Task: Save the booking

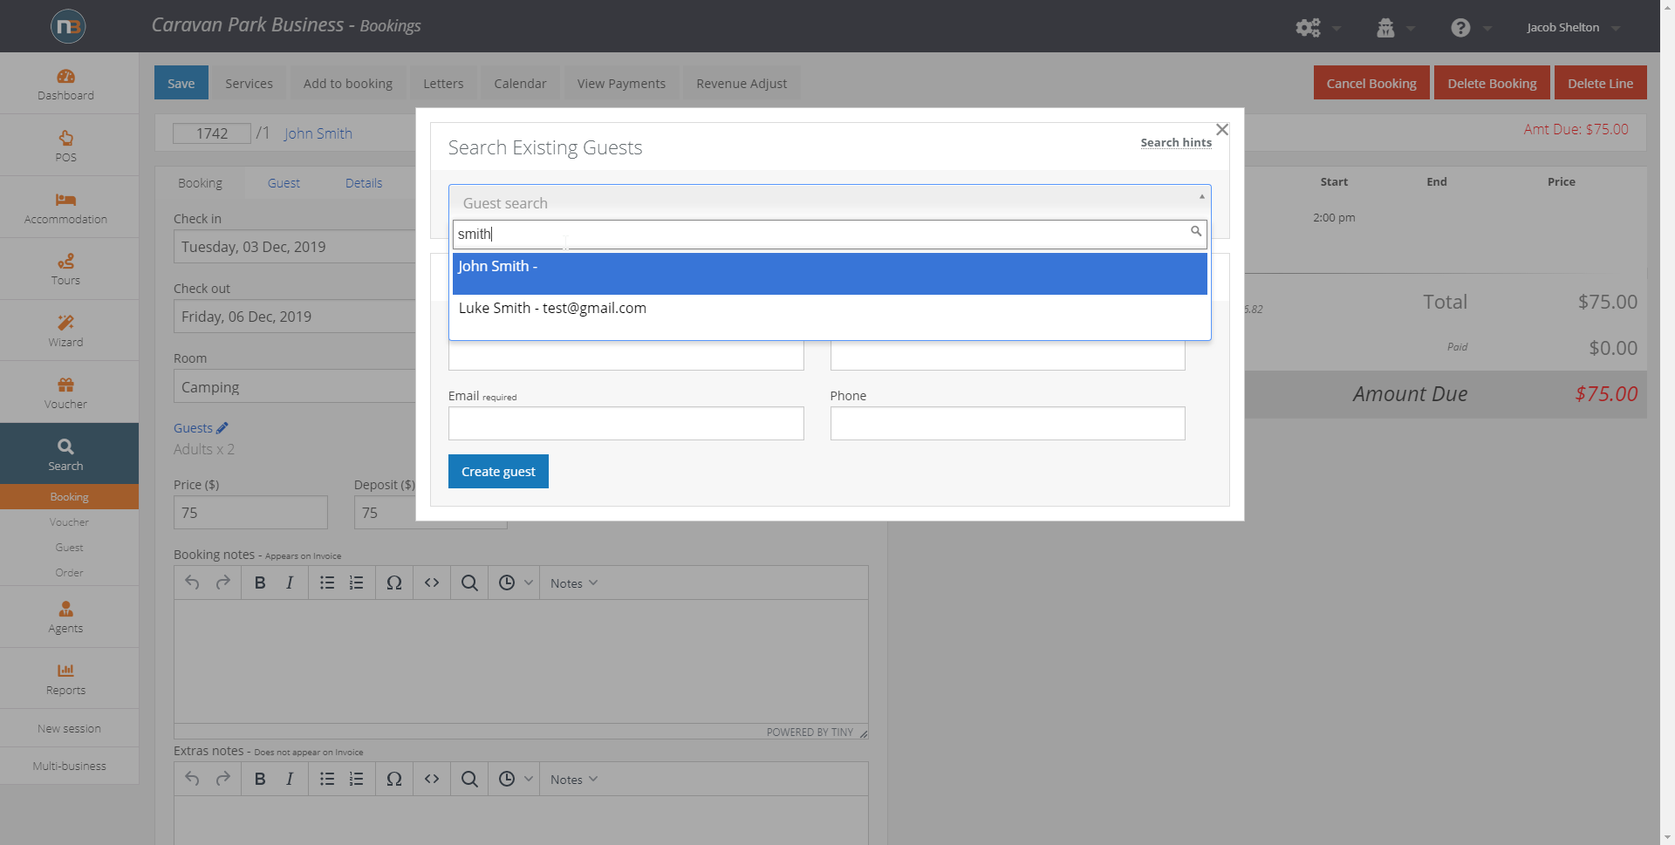Action: pyautogui.click(x=181, y=83)
